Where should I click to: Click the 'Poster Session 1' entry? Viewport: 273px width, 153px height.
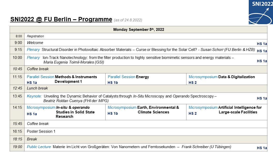pos(41,131)
